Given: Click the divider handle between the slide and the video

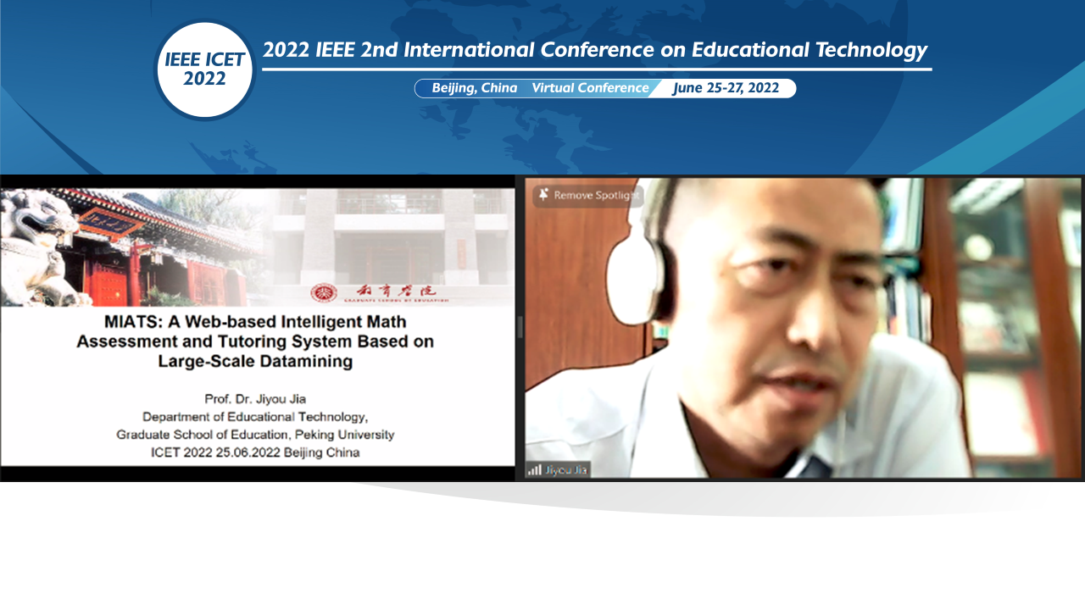Looking at the screenshot, I should 520,327.
